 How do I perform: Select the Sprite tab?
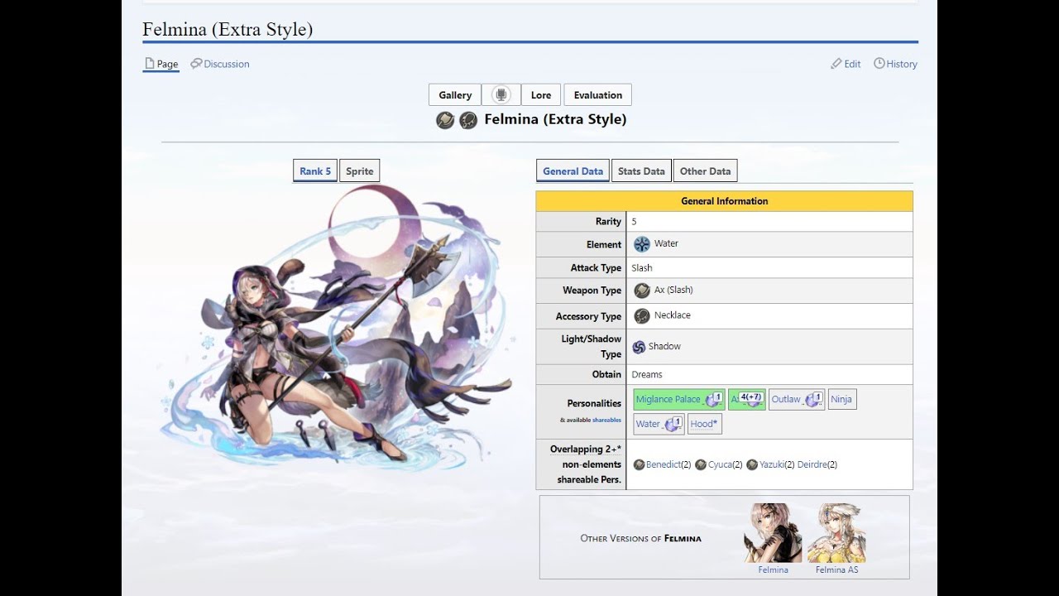point(360,171)
